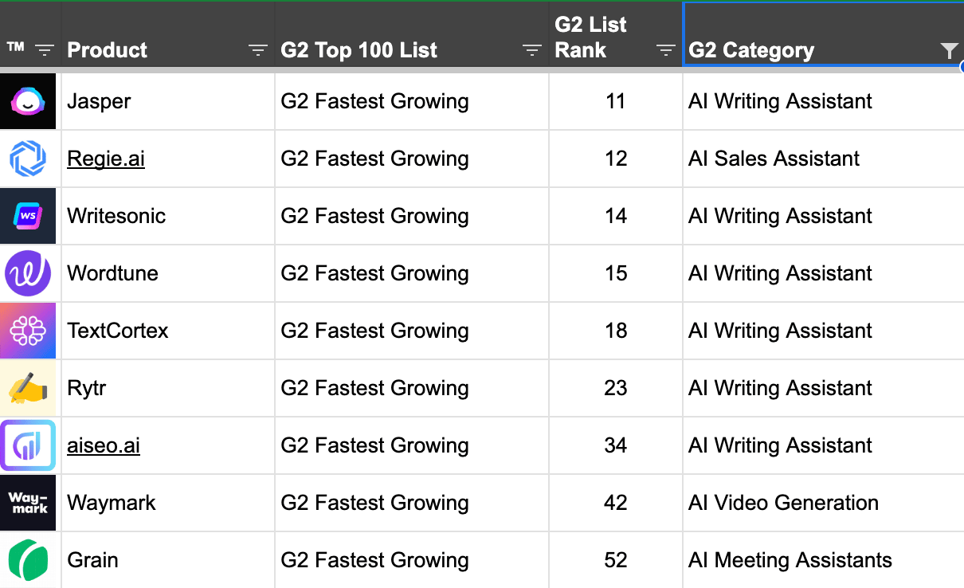Open the aiseo.ai hyperlink

pos(104,445)
